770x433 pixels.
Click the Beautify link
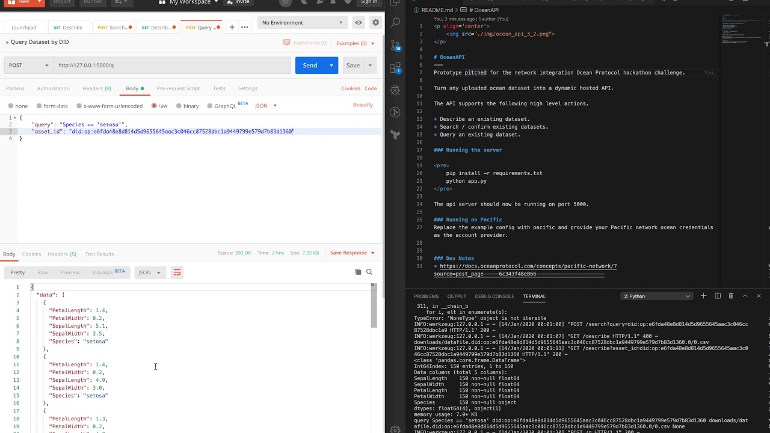click(363, 105)
